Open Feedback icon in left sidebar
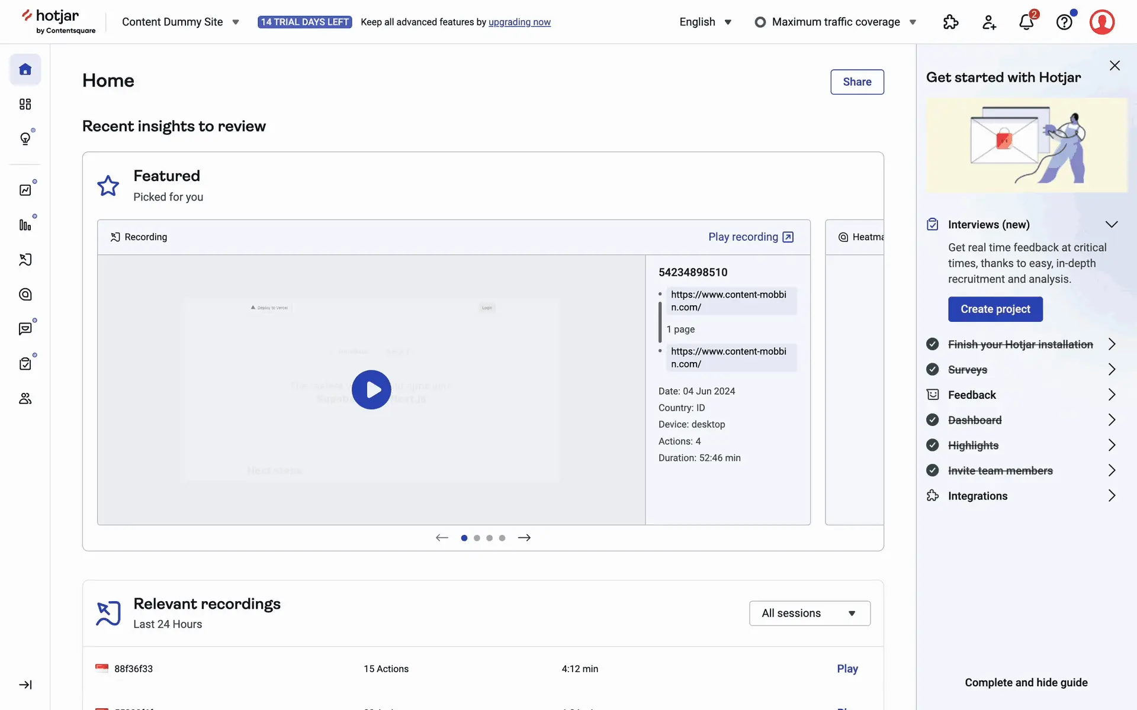Screen dimensions: 1137x710 point(25,329)
